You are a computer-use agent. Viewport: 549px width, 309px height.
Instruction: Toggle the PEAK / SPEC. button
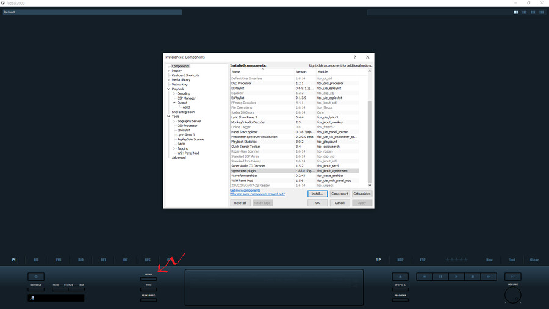point(148,300)
